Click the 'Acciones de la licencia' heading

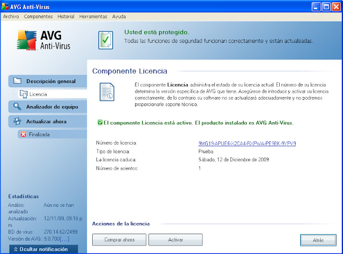121,223
